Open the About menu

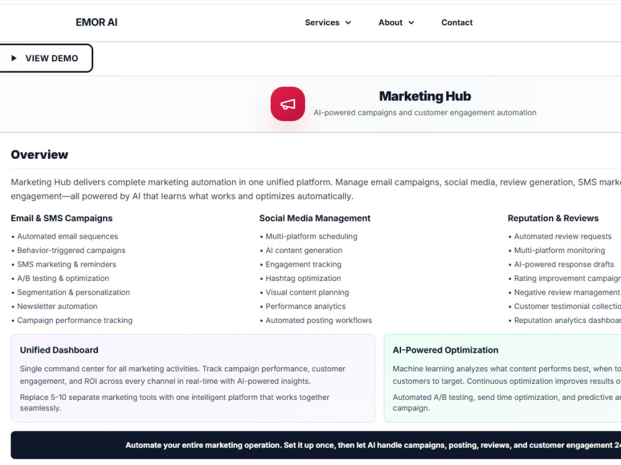(x=396, y=22)
